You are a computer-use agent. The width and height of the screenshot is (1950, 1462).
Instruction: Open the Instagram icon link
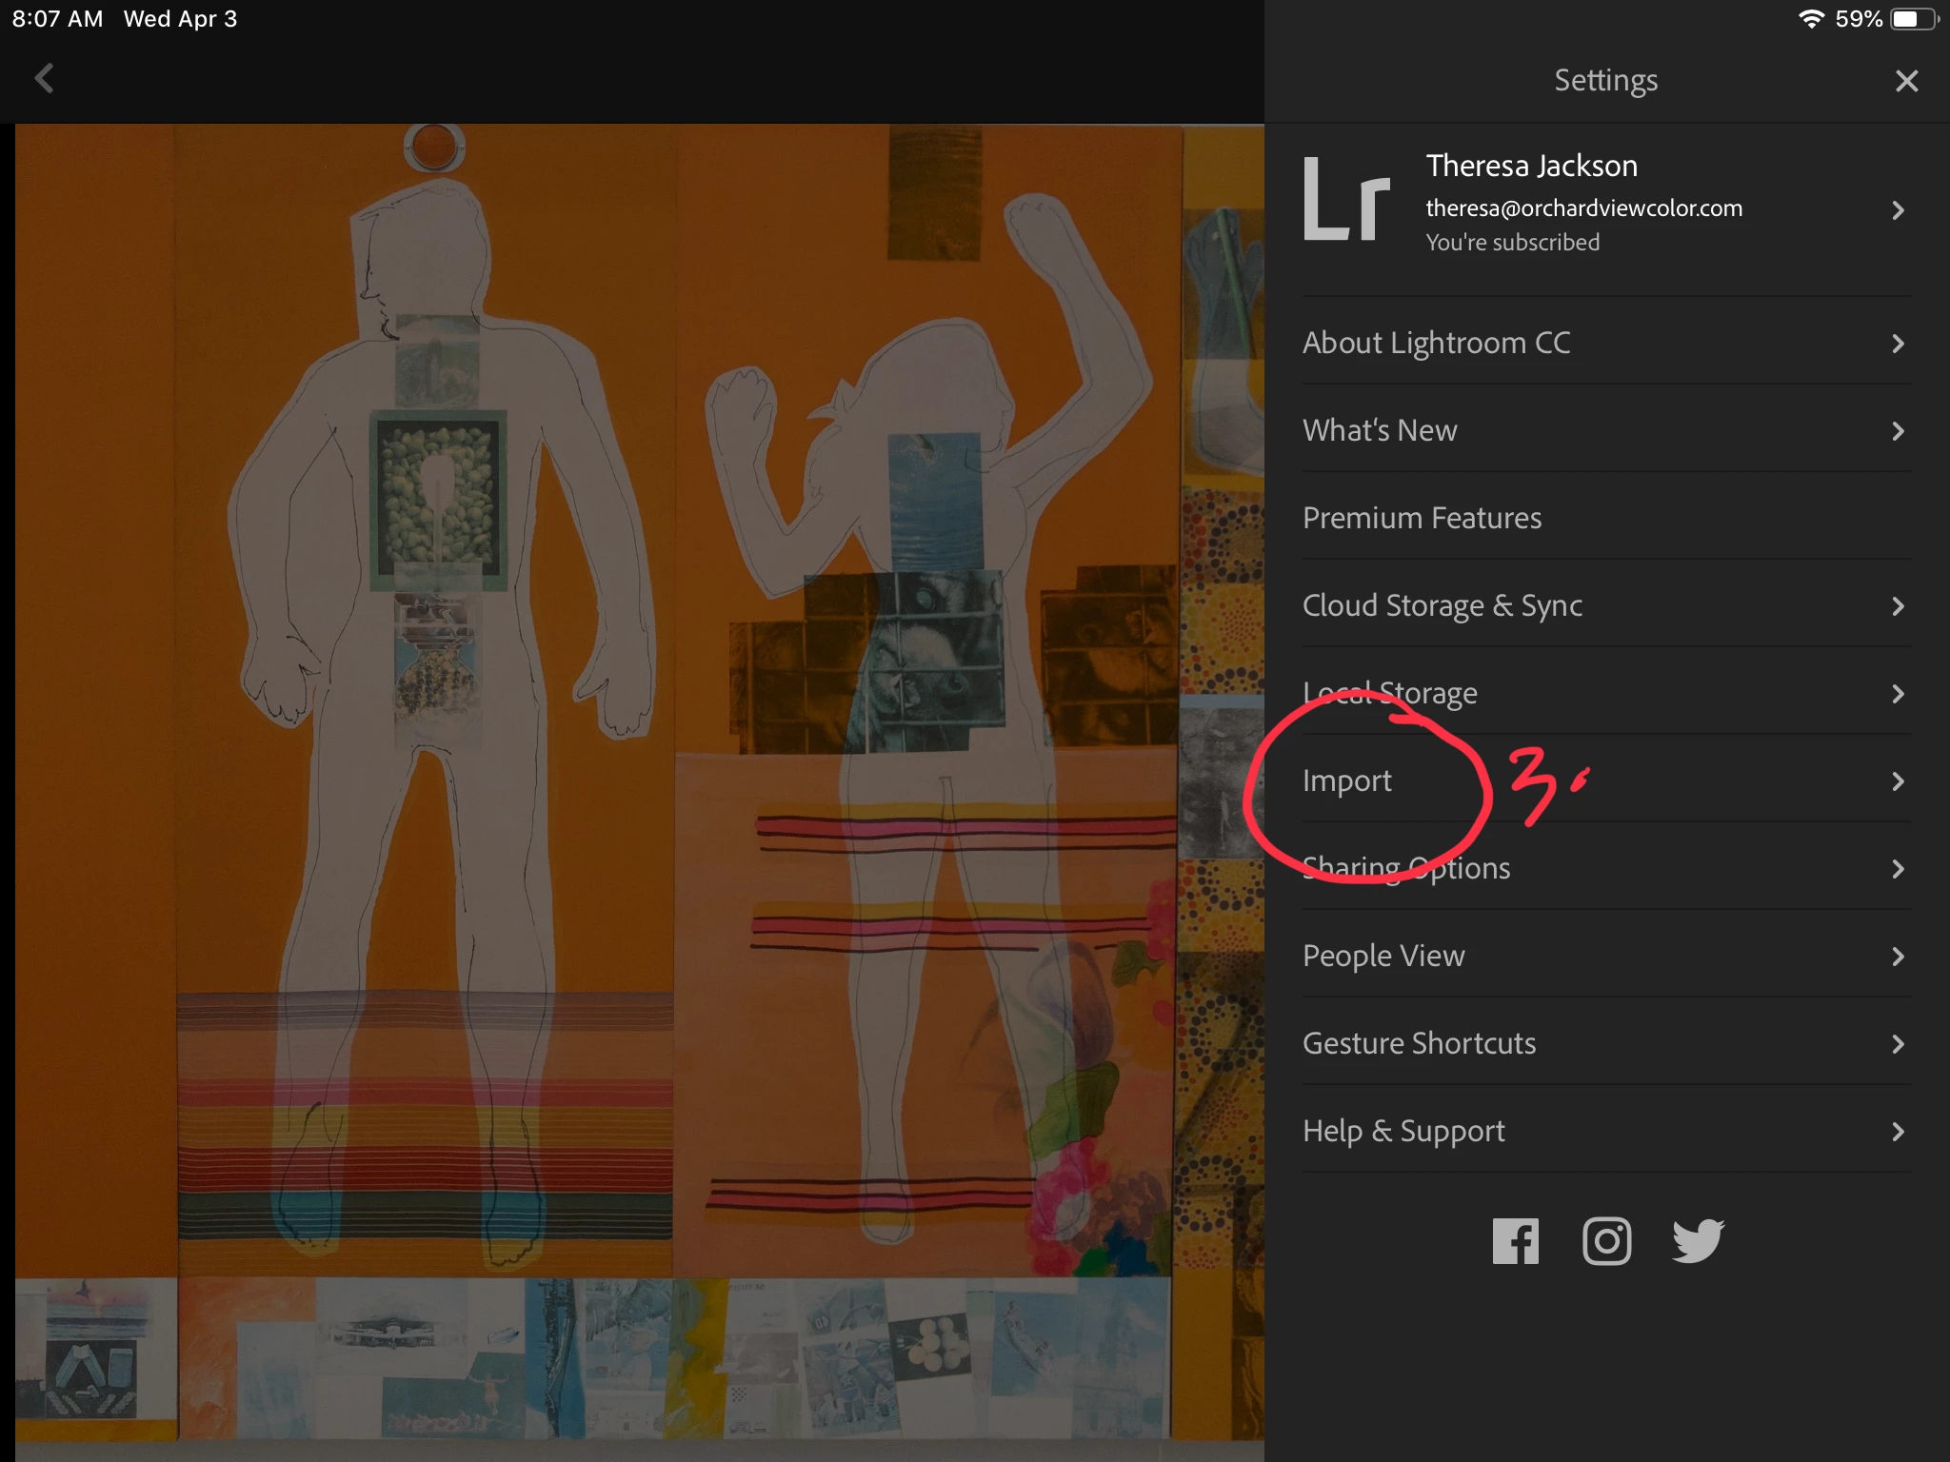(1606, 1241)
